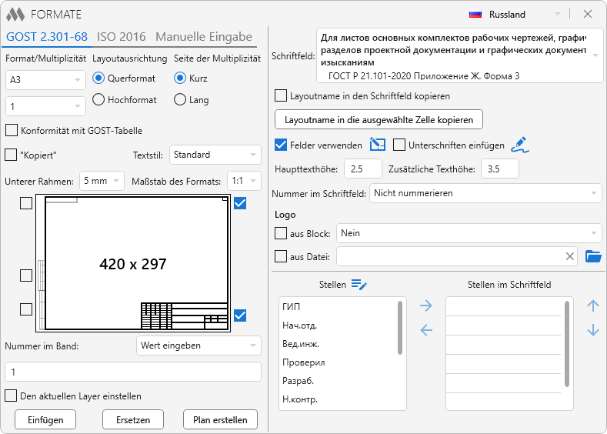Switch to the ISO 2016 tab
The image size is (607, 434).
click(122, 37)
